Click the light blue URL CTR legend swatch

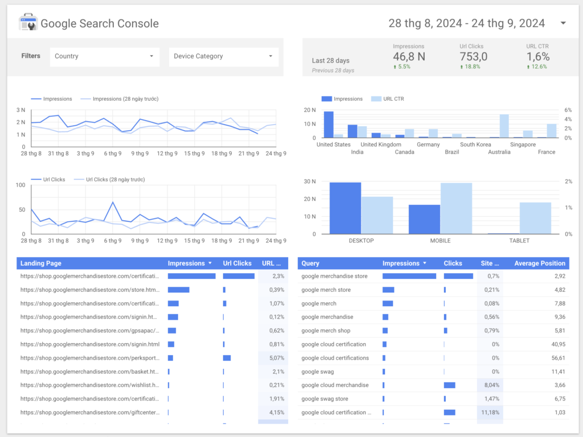376,99
